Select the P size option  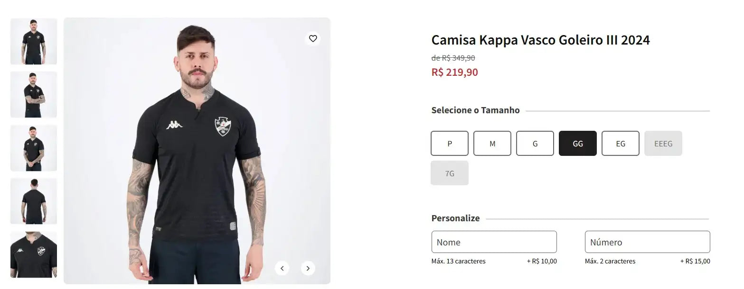(449, 143)
